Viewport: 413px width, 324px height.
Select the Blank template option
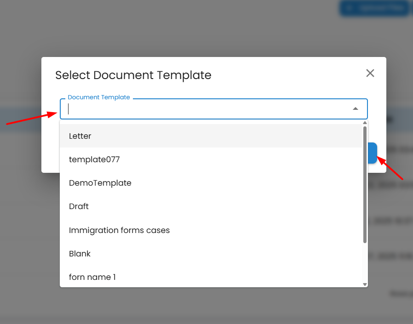(x=80, y=253)
